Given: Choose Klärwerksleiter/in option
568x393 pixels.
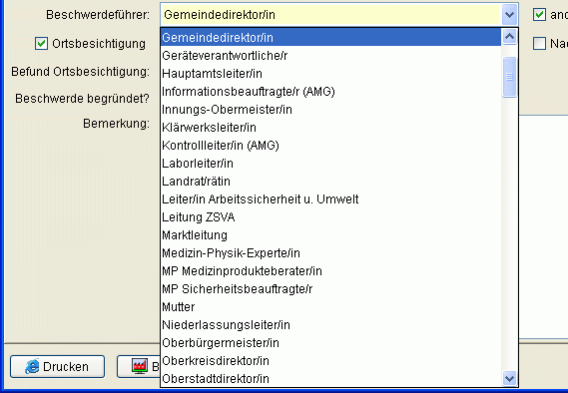Looking at the screenshot, I should click(x=330, y=128).
